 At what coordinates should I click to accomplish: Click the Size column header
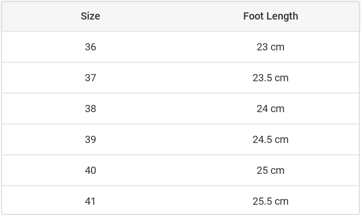coord(91,16)
